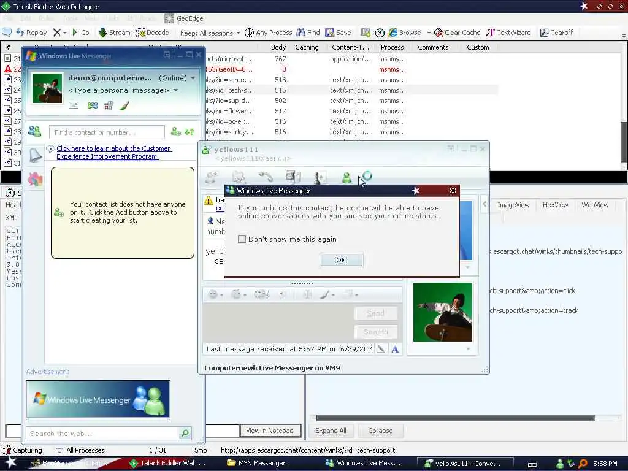Viewport: 628px width, 471px height.
Task: Select the butterfly tab in Messenger sidebar
Action: tap(35, 180)
